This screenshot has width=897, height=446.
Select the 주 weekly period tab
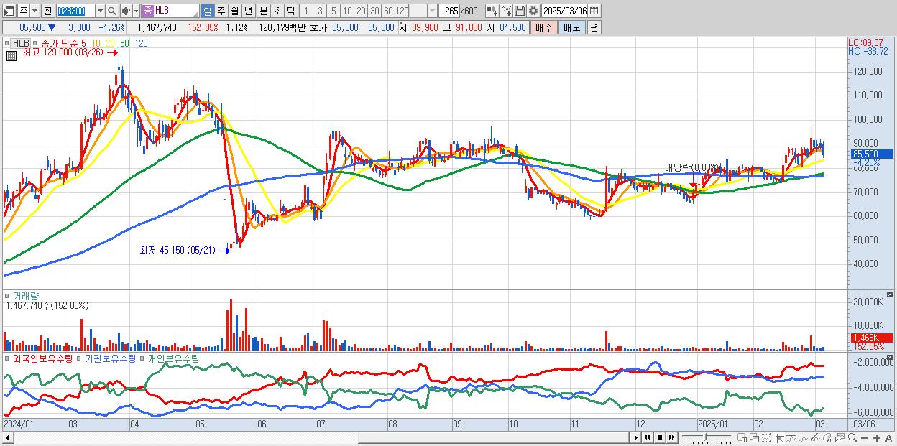221,11
